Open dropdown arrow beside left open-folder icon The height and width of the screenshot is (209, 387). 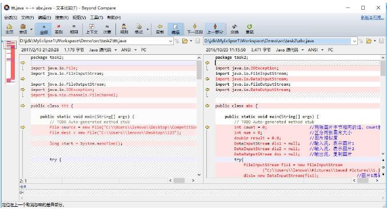click(x=191, y=41)
